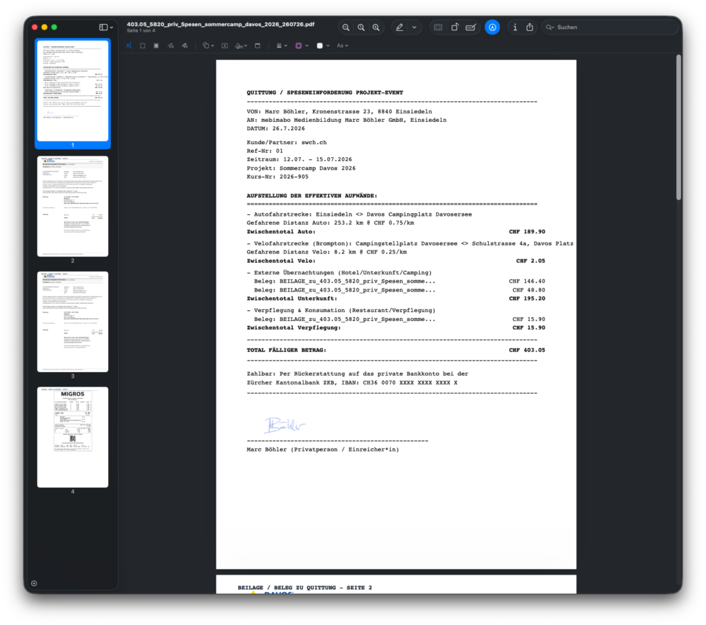The width and height of the screenshot is (706, 625).
Task: Select the text selection tool
Action: click(x=129, y=45)
